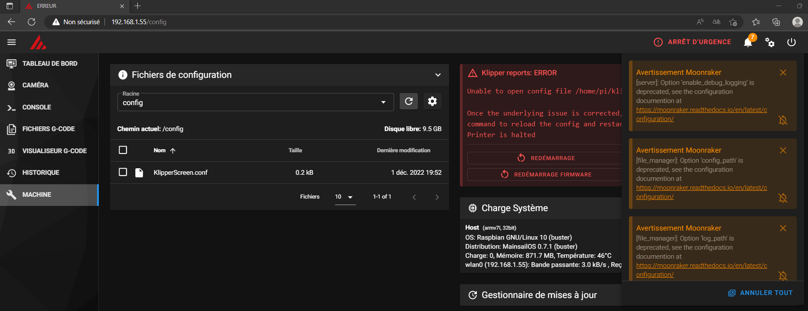The image size is (808, 311).
Task: Click REDÉMARRAGE to restart Klipper
Action: point(545,158)
